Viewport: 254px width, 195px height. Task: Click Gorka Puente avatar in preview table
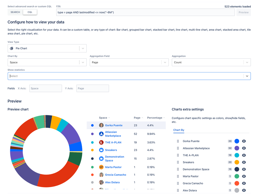click(x=101, y=125)
